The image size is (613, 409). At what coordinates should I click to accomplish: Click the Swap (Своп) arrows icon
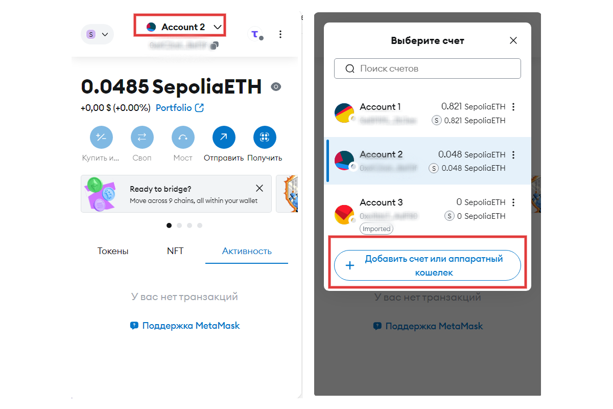142,137
